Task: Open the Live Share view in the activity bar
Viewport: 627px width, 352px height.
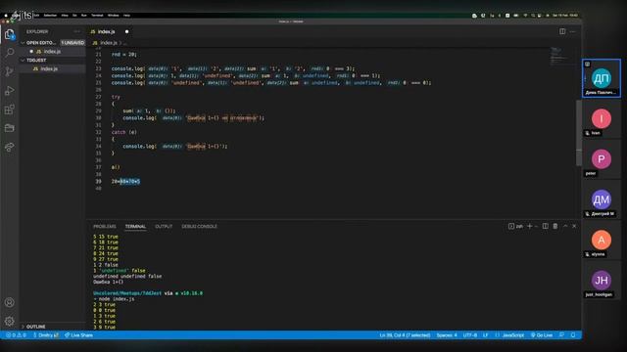Action: click(10, 148)
